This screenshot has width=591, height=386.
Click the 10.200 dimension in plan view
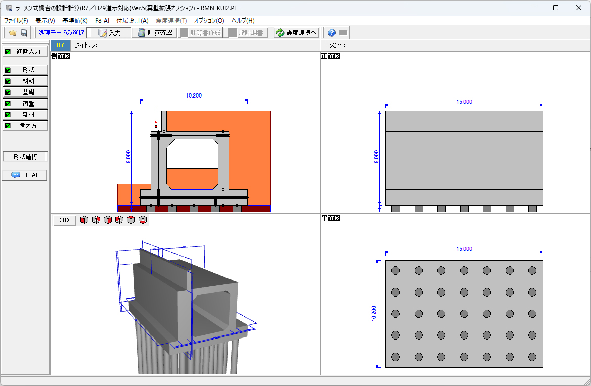374,313
